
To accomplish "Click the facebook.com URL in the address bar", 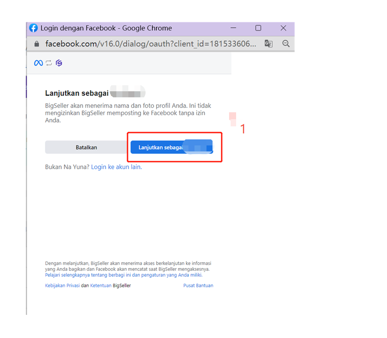I will (x=151, y=44).
